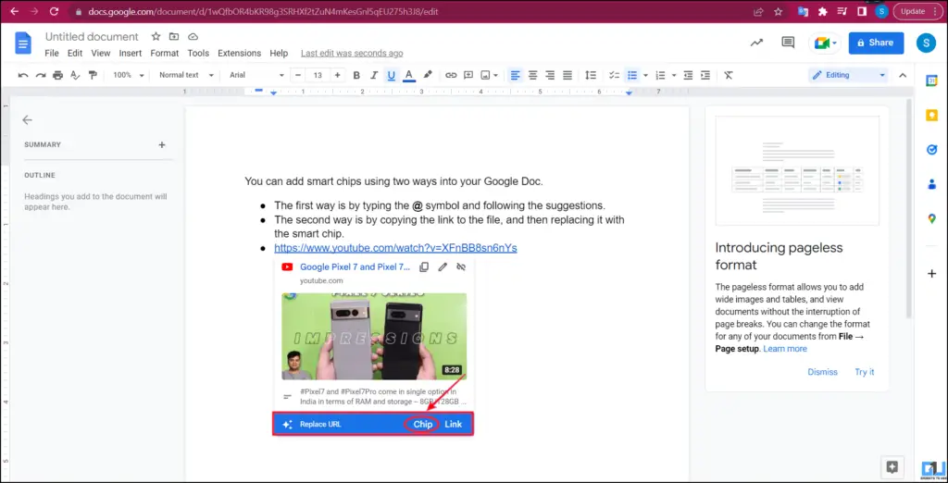Open the Normal text style dropdown

point(186,76)
